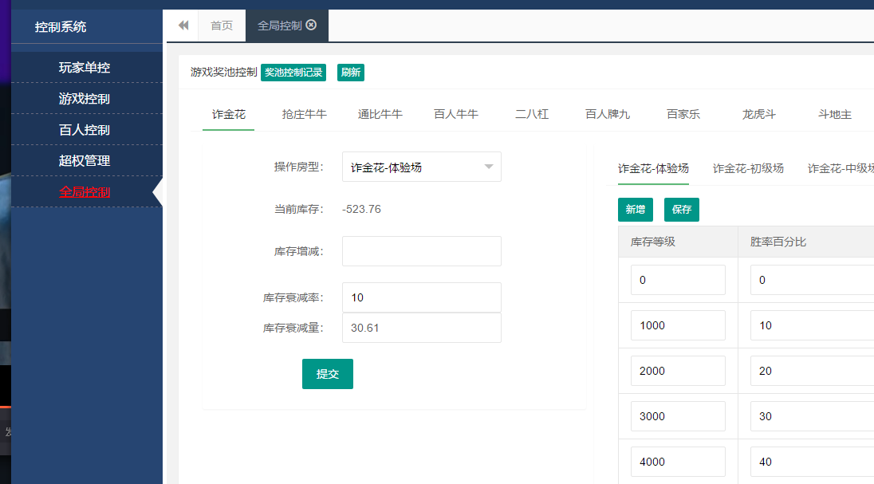
Task: Go to 游戏控制 menu item
Action: click(x=85, y=99)
